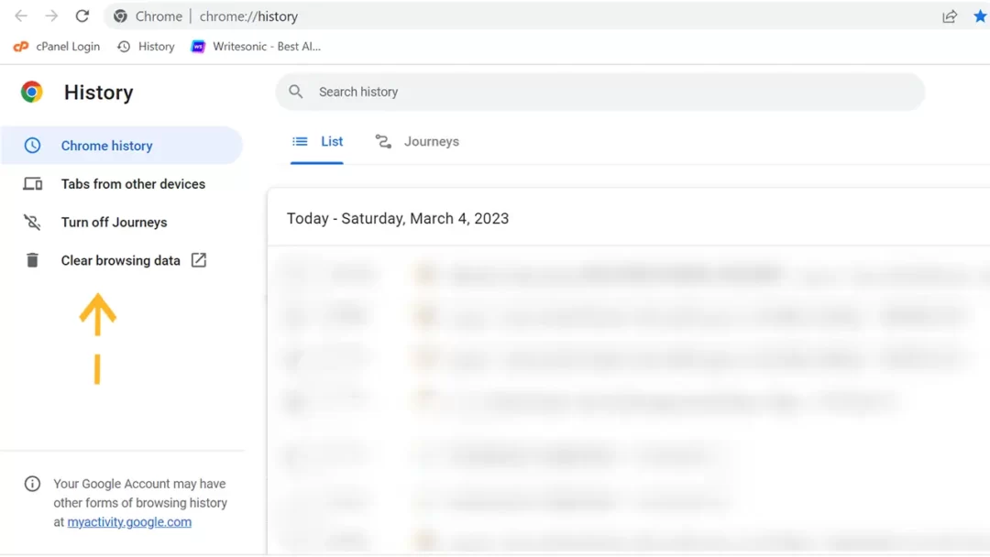Click the Chrome logo beside History title
The width and height of the screenshot is (990, 557).
(x=32, y=92)
